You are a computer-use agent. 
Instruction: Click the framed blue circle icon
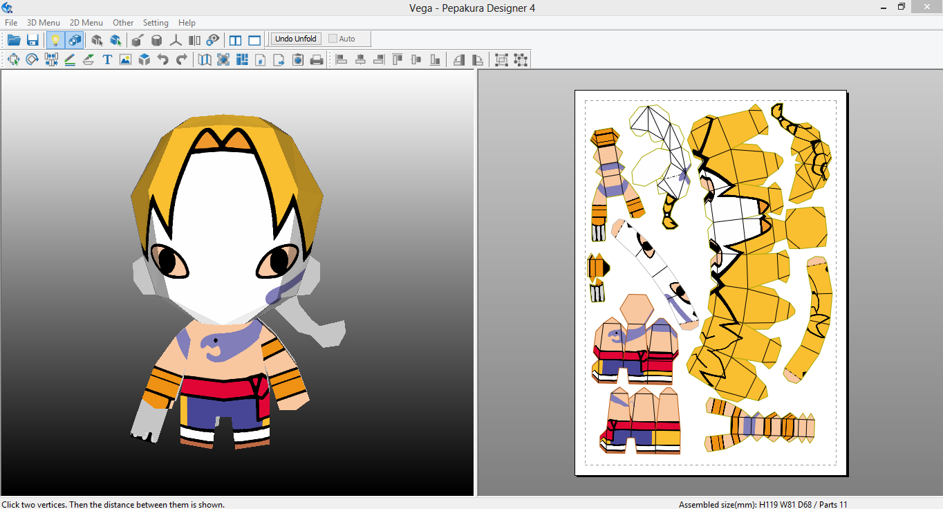click(223, 59)
